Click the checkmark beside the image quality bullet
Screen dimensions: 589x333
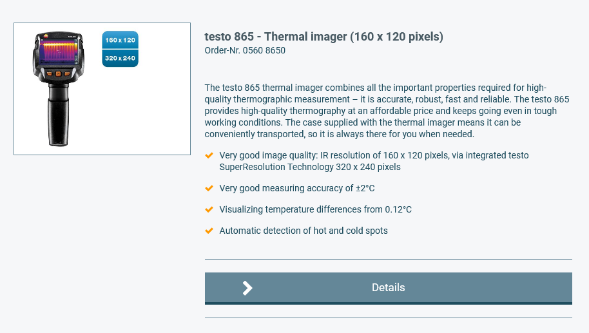click(x=209, y=155)
